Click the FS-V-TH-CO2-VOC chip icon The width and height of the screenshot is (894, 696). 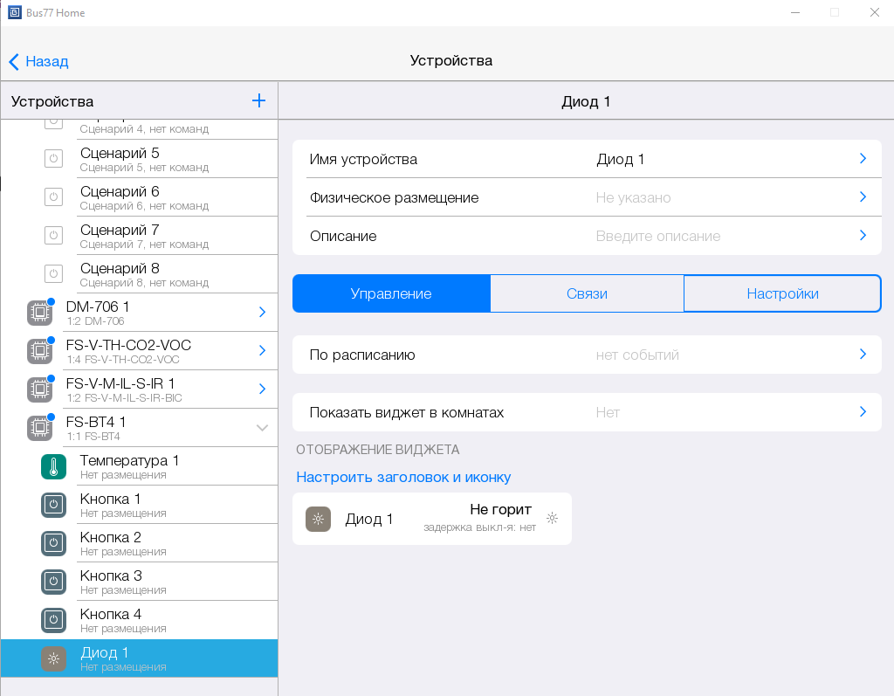pyautogui.click(x=39, y=351)
